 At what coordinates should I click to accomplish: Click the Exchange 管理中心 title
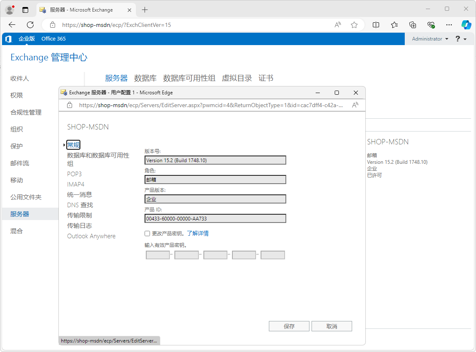click(x=49, y=57)
